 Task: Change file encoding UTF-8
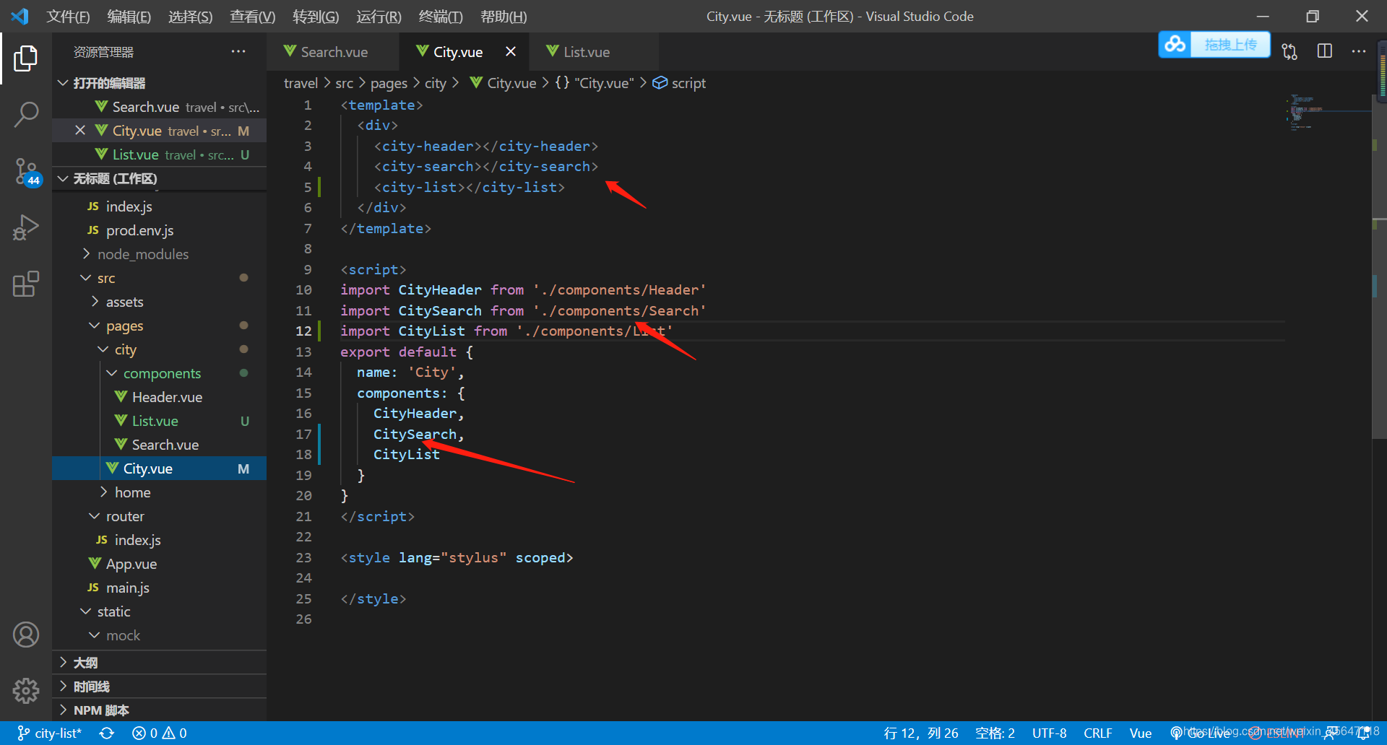1049,733
